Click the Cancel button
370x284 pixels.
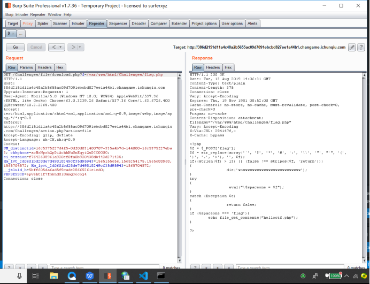pos(36,47)
